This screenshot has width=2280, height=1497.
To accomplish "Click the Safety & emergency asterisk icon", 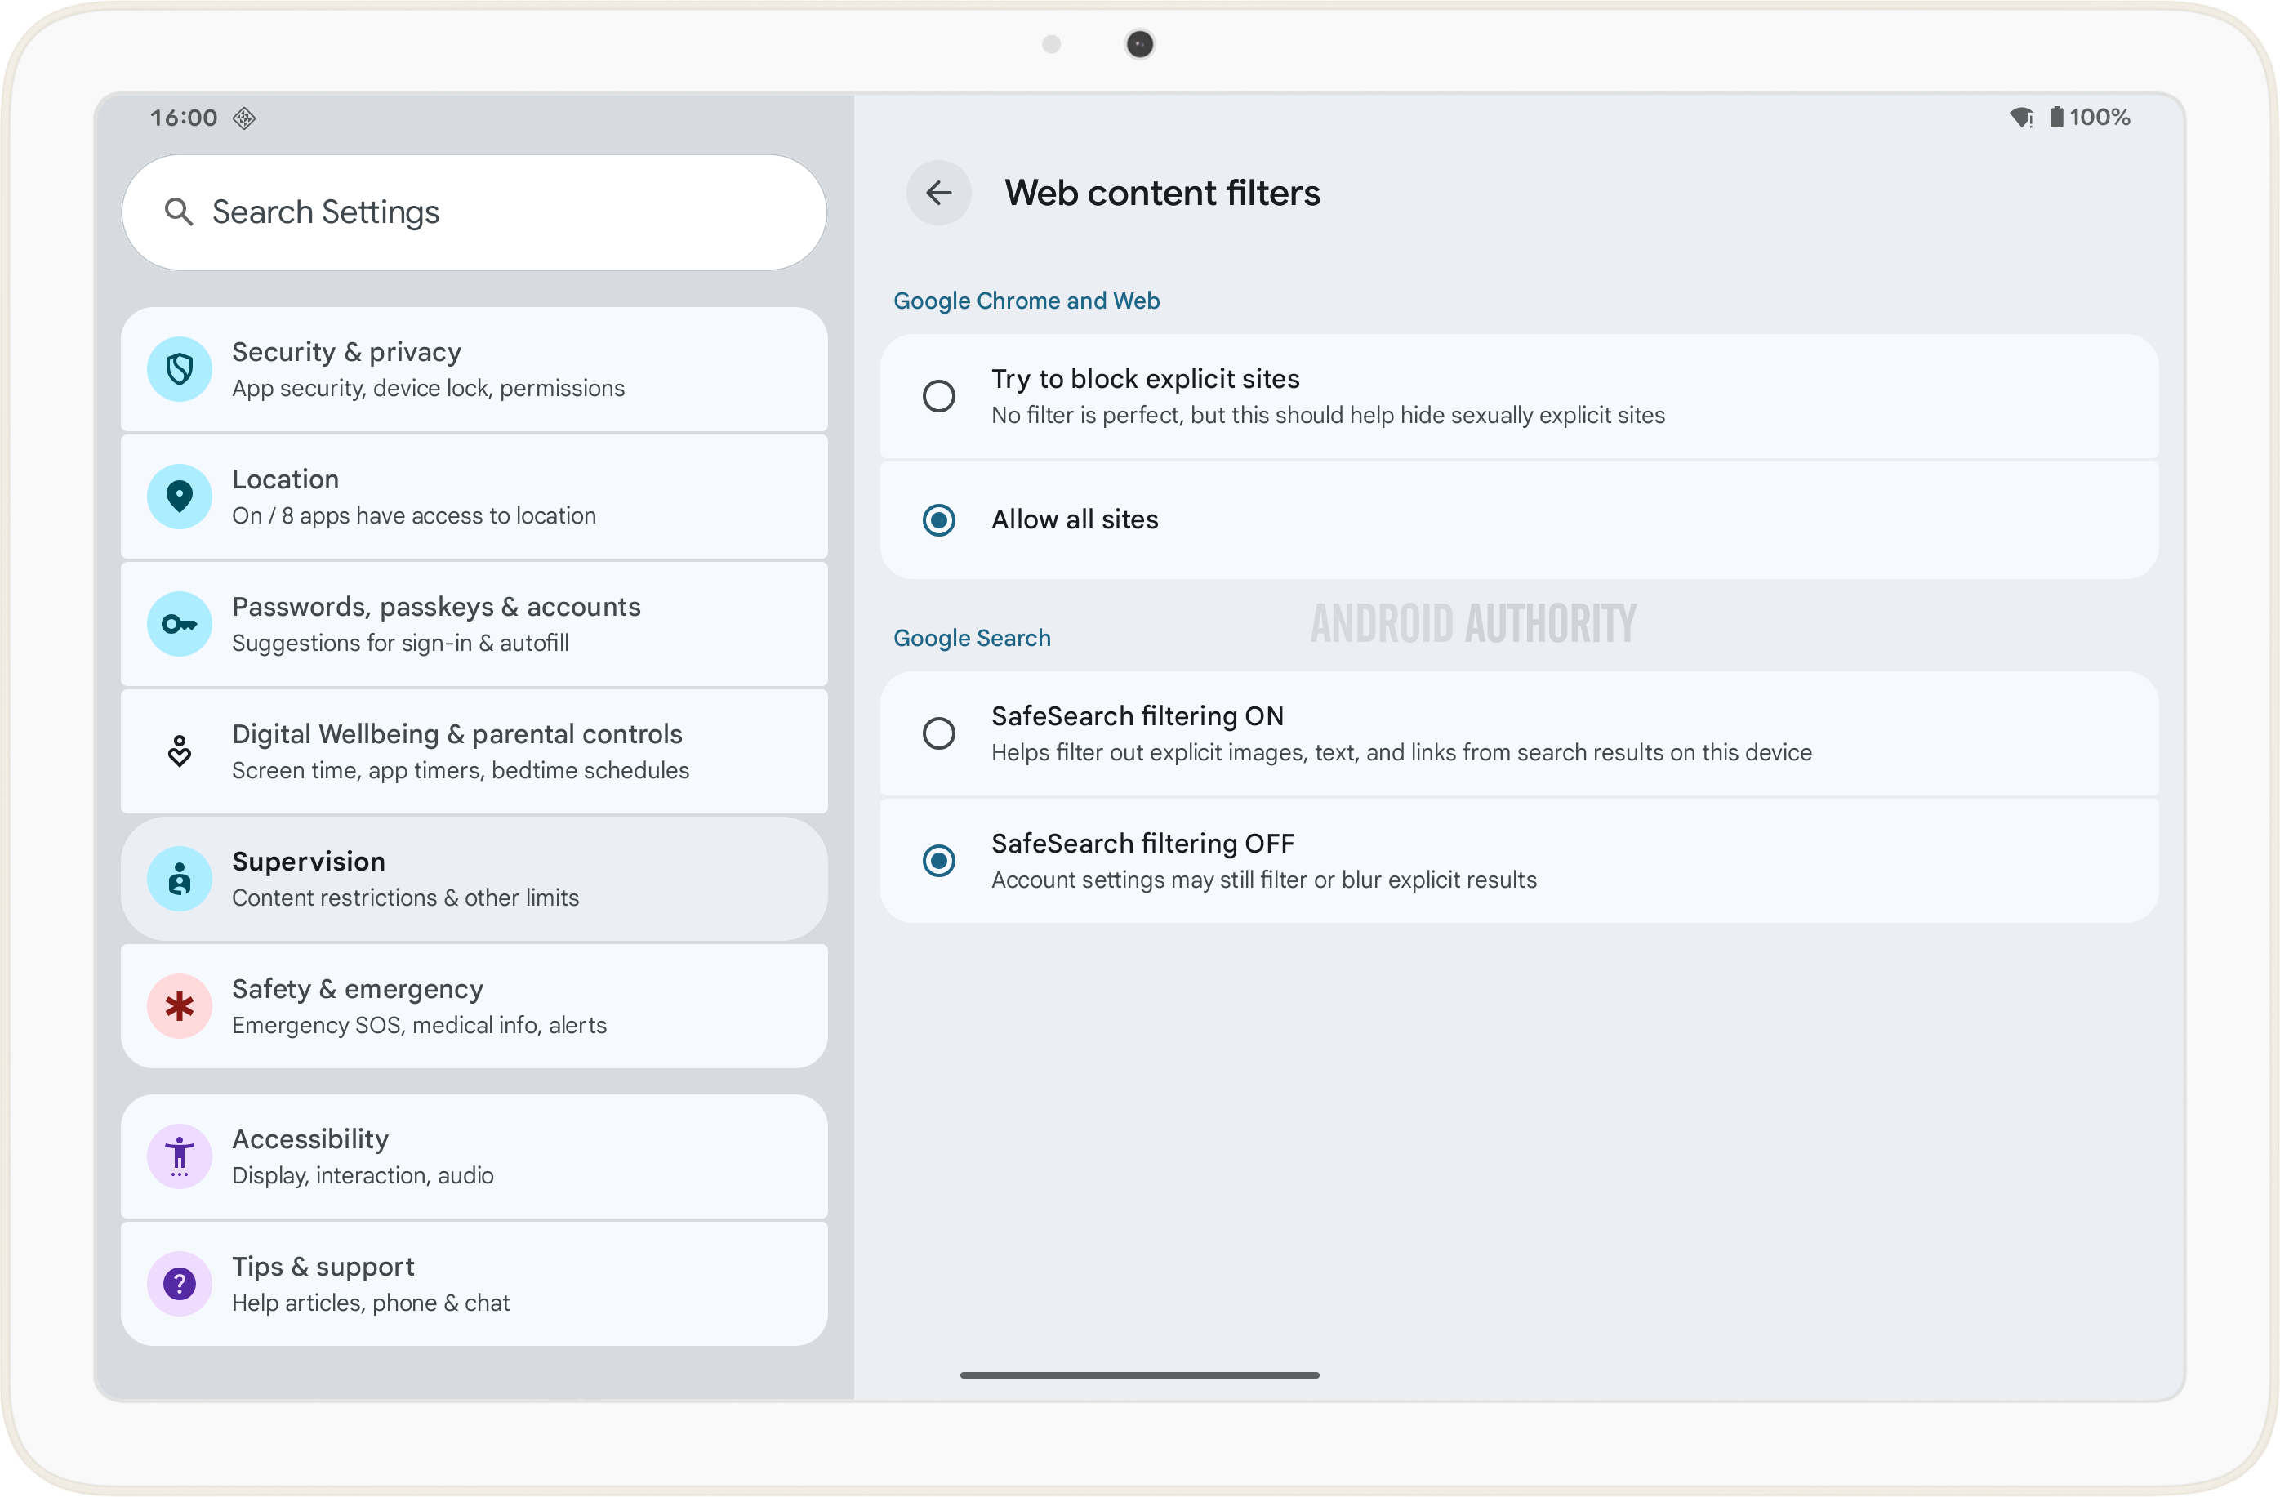I will [x=179, y=1005].
